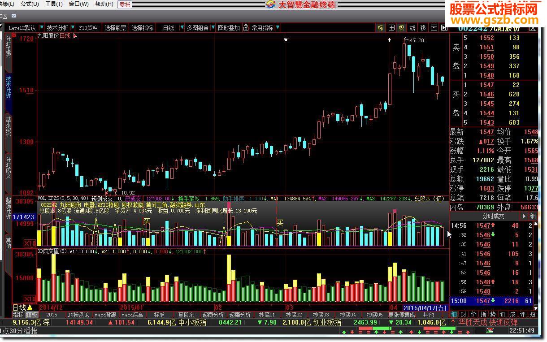The height and width of the screenshot is (342, 547).
Task: Select the macd背离 indicator tab
Action: coord(106,315)
